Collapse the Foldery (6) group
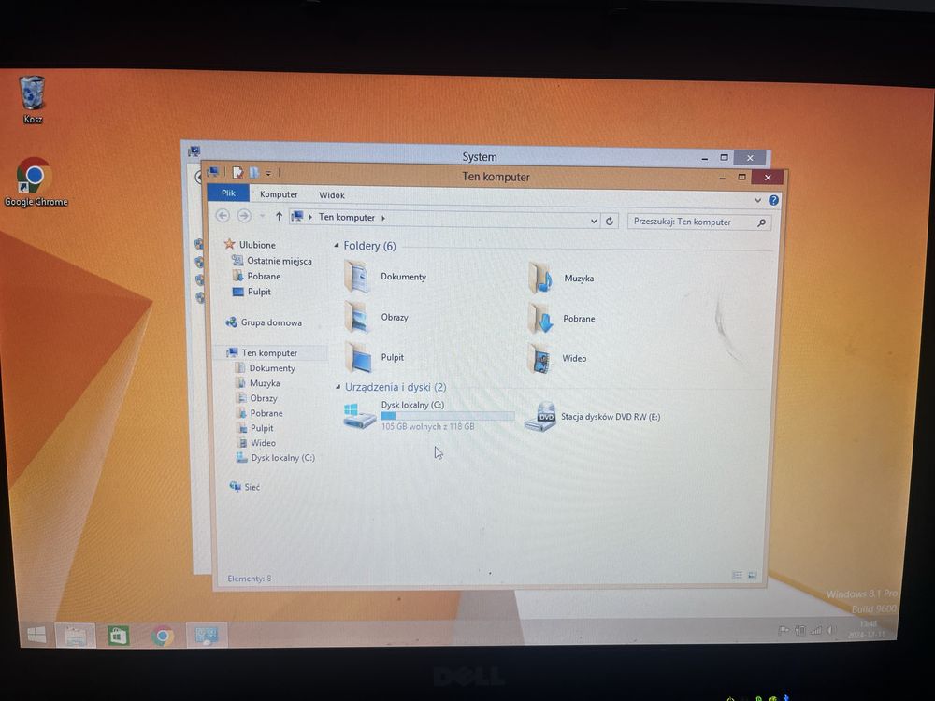Image resolution: width=935 pixels, height=701 pixels. pos(337,245)
